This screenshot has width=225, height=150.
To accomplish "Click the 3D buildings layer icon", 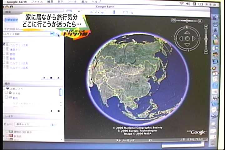I will point(11,131).
